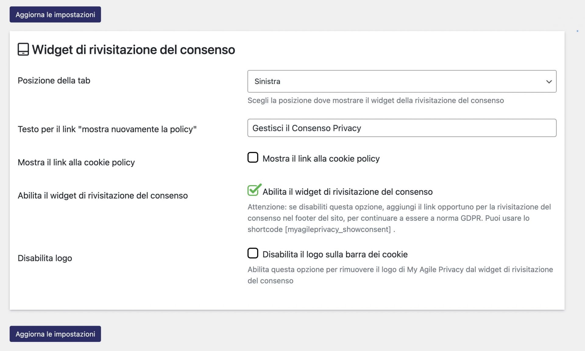Click the Abilita il widget checkbox label text

(348, 192)
